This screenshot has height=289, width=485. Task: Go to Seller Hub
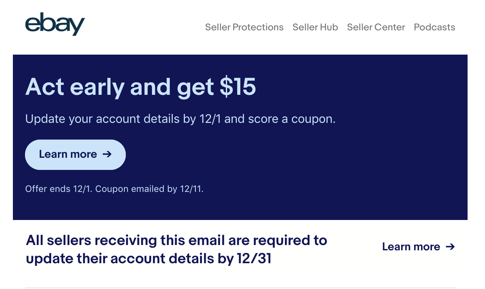coord(315,27)
